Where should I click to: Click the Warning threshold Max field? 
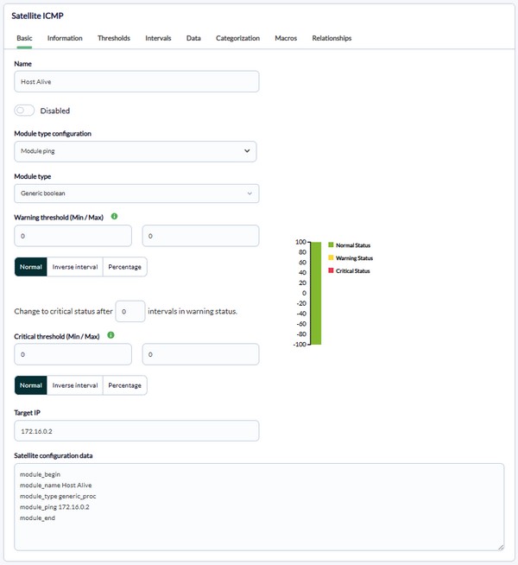tap(200, 236)
